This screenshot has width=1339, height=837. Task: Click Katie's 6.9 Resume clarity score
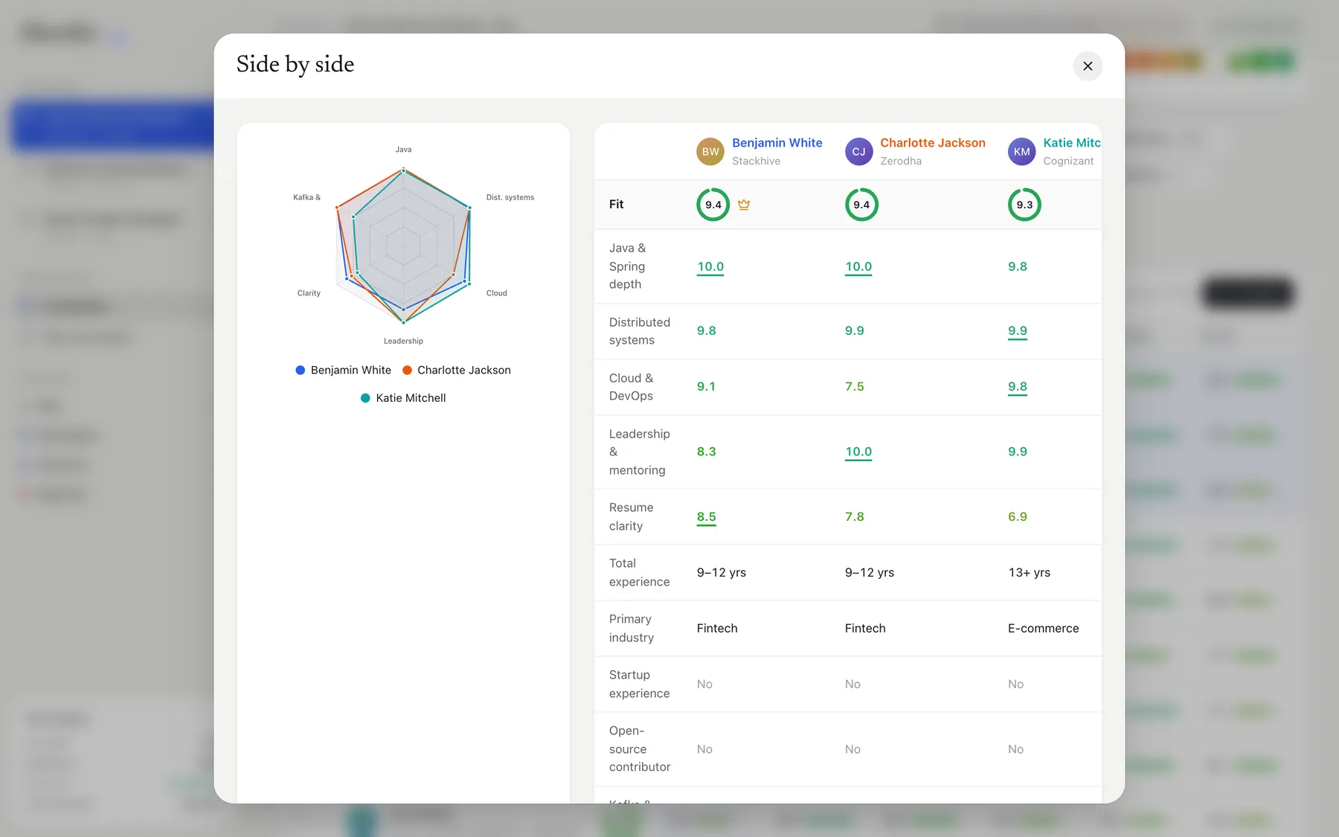[x=1018, y=516]
